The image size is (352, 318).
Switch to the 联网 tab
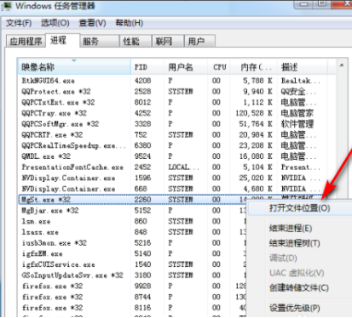pyautogui.click(x=168, y=42)
